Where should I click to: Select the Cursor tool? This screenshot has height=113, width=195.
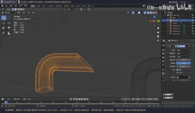[9, 18]
